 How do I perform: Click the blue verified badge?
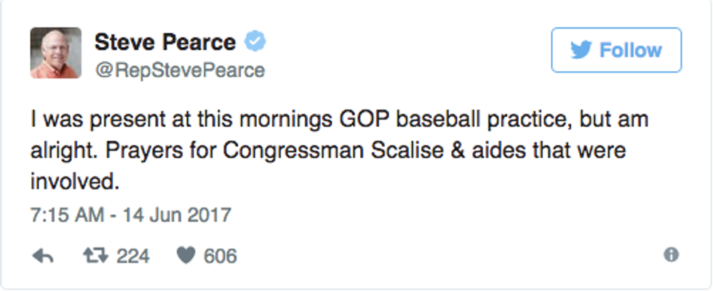(254, 42)
